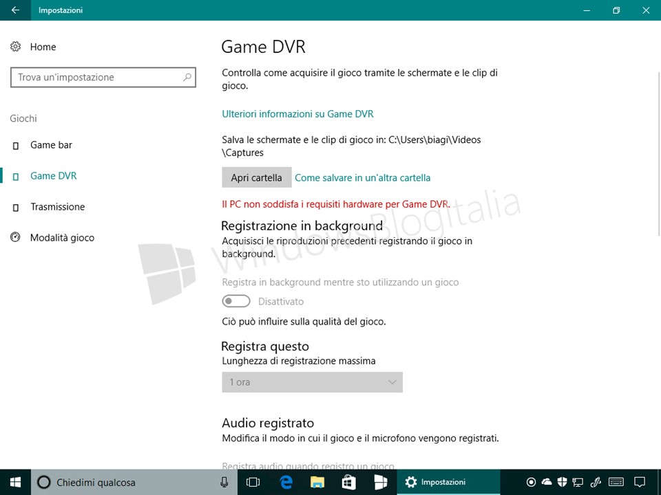
Task: Show the touch keyboard from tray
Action: point(616,482)
